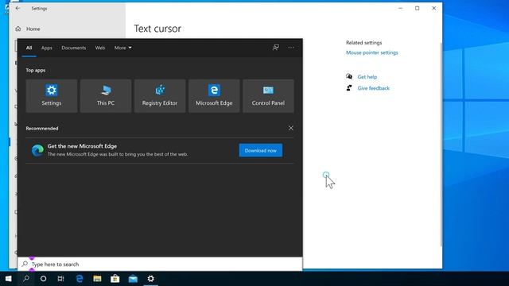509x286 pixels.
Task: Select the All search filter tab
Action: (29, 48)
